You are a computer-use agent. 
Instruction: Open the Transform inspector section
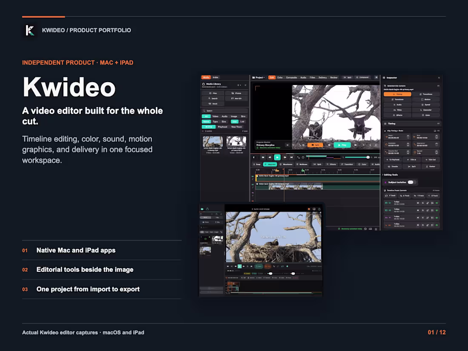tap(397, 100)
